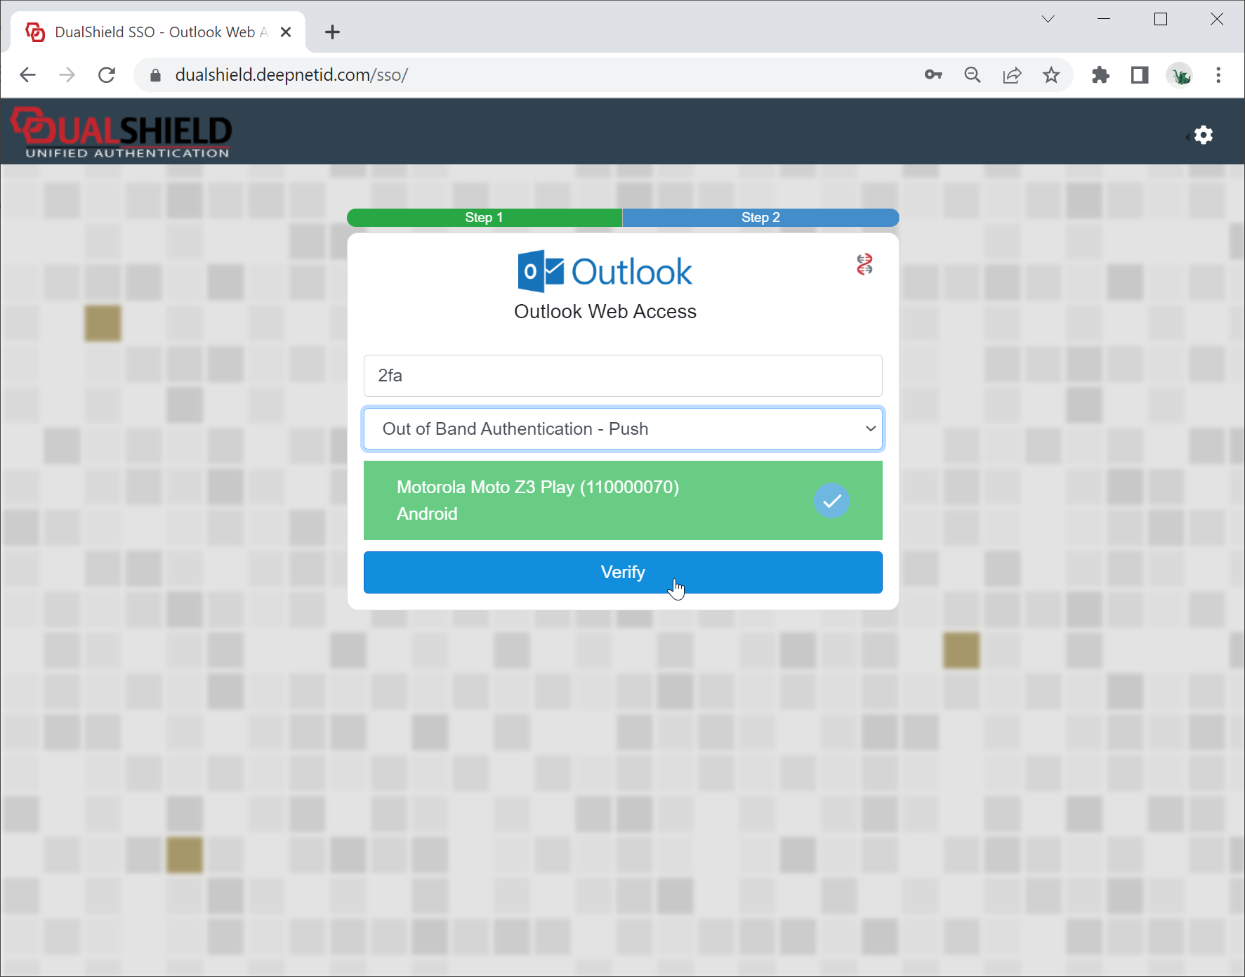This screenshot has width=1245, height=977.
Task: Open the saved passwords key icon
Action: [933, 74]
